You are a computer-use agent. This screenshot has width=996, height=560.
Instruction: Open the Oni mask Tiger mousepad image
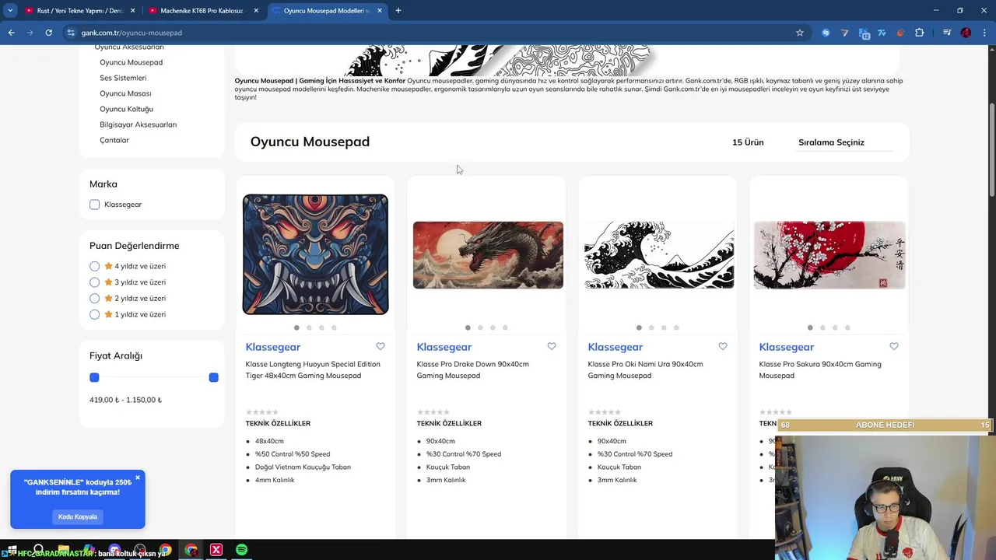tap(315, 254)
